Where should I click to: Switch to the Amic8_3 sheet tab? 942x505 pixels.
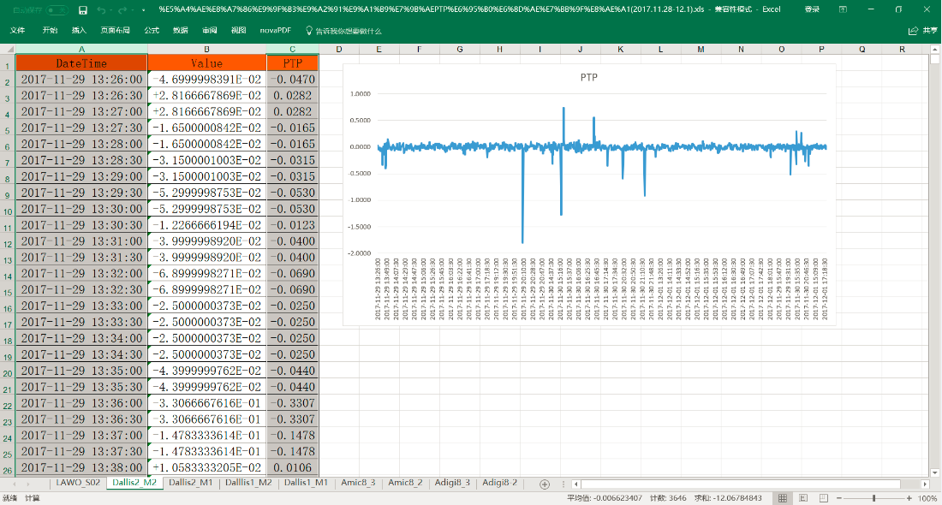(x=358, y=483)
